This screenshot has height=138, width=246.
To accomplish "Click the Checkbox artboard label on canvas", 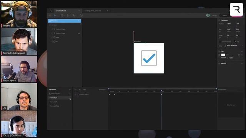I will click(138, 41).
